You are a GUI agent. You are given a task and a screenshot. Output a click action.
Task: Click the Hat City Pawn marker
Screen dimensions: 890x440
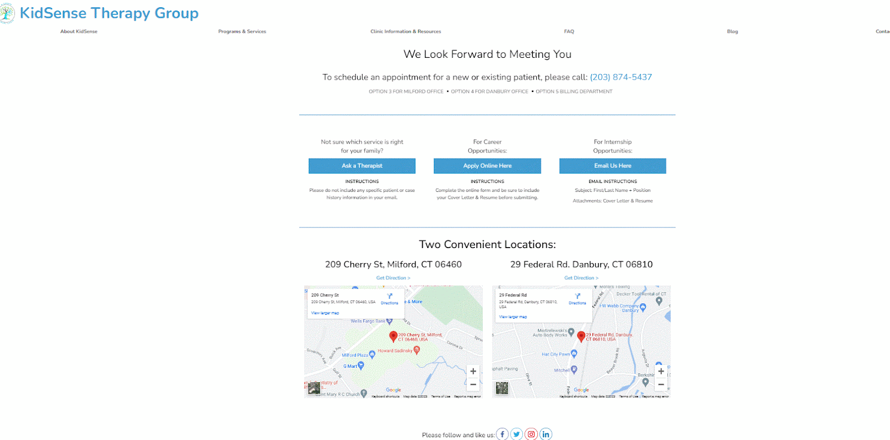574,353
